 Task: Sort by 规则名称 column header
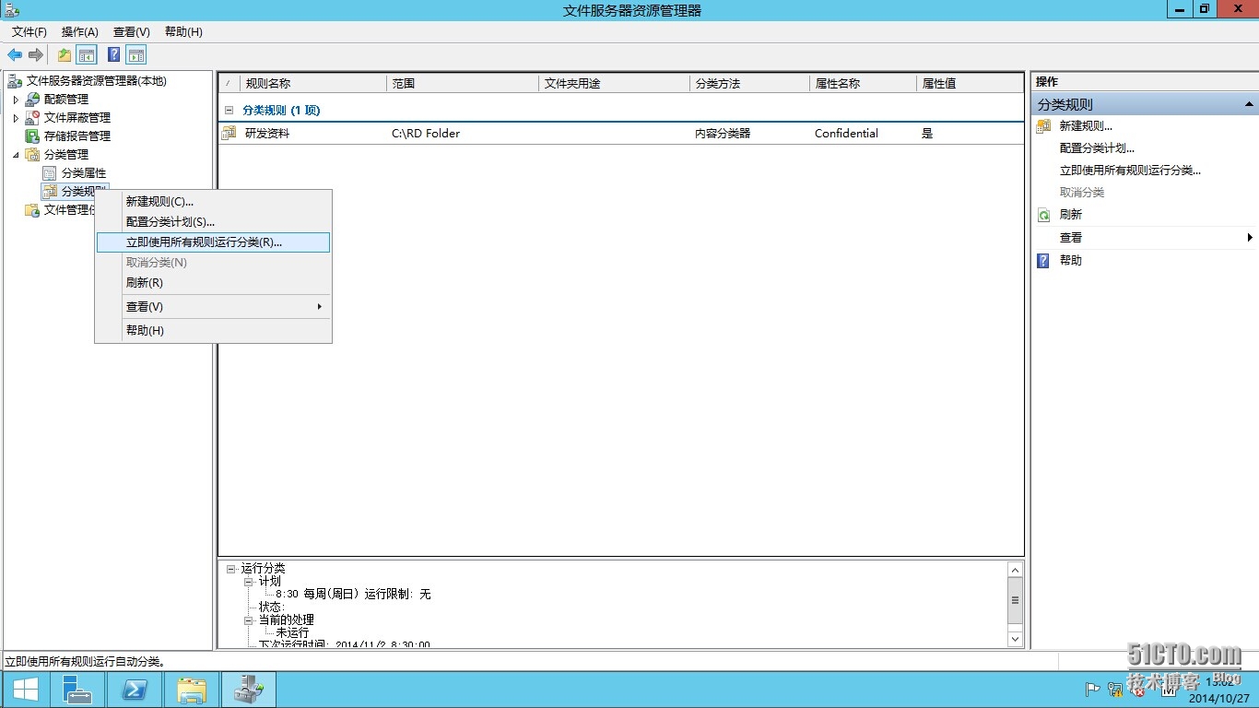click(x=313, y=83)
